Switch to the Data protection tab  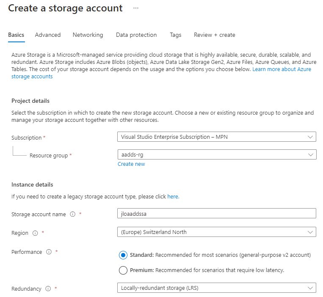pos(136,35)
